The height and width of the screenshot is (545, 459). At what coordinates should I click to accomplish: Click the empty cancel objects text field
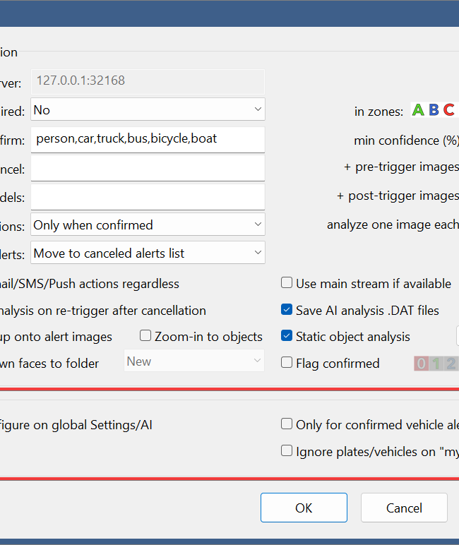pyautogui.click(x=148, y=168)
